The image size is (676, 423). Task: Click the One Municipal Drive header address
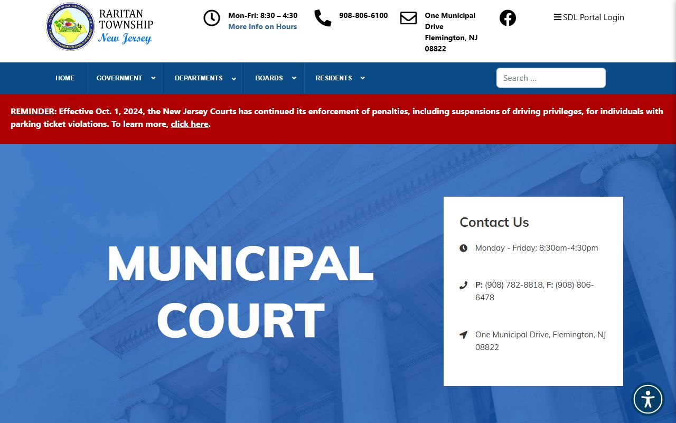[451, 32]
